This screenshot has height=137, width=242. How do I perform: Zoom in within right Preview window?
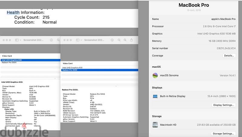pyautogui.click(x=125, y=40)
